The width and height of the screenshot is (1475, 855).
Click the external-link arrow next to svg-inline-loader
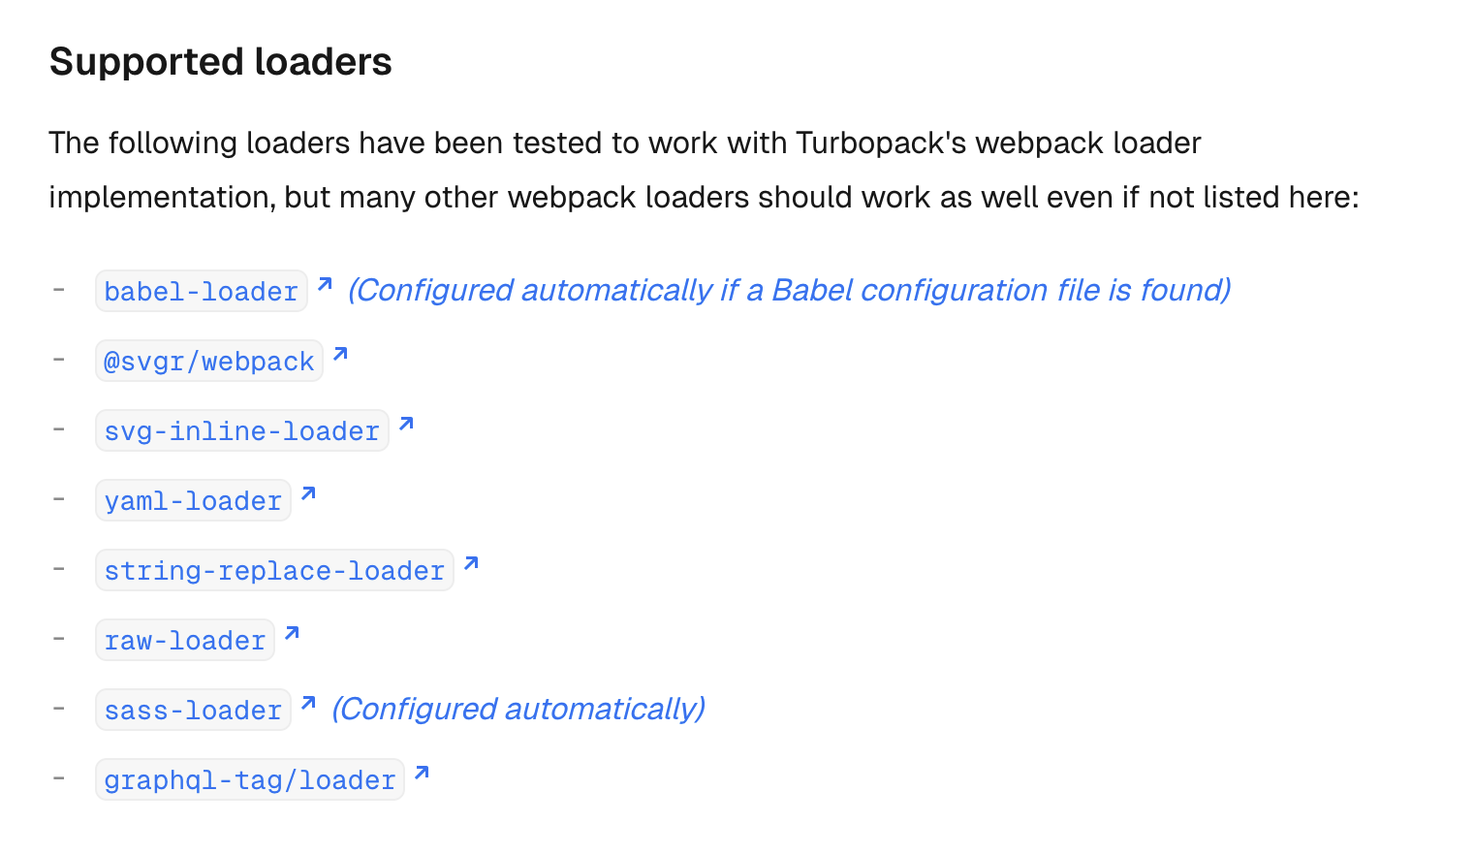[406, 424]
